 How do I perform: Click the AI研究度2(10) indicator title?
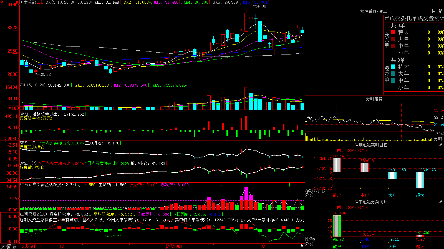[33, 214]
